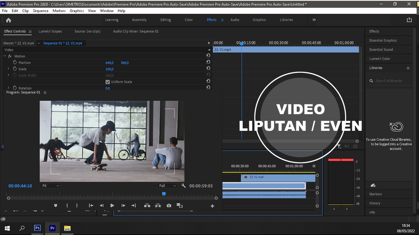The image size is (419, 235).
Task: Solo the right audio meter channel
Action: tap(347, 209)
